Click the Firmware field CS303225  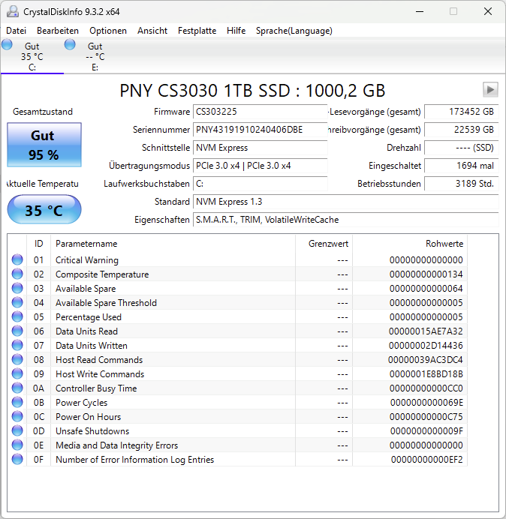point(260,112)
